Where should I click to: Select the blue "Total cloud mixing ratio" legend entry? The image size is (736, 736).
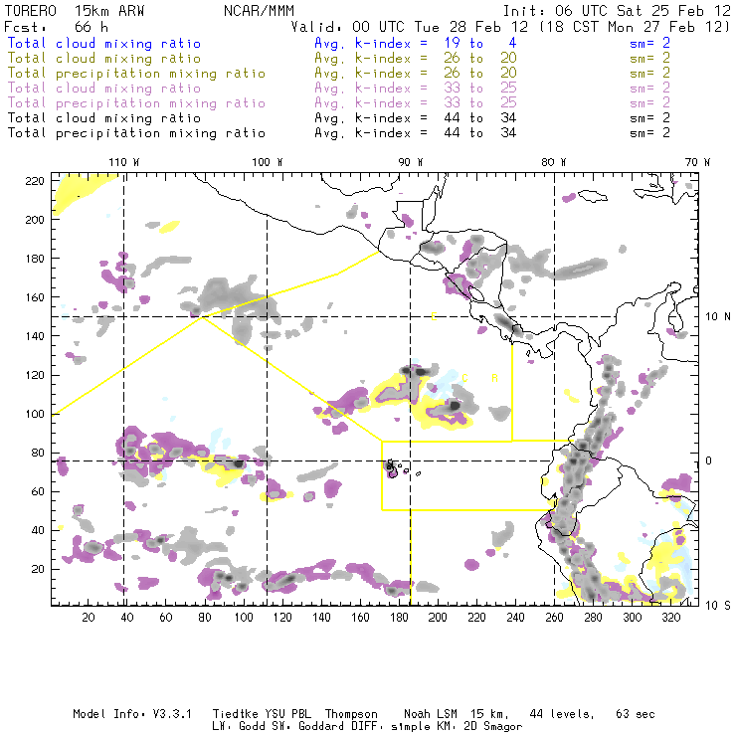pos(104,43)
